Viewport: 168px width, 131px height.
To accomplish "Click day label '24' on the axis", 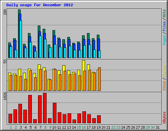I will point(123,127).
